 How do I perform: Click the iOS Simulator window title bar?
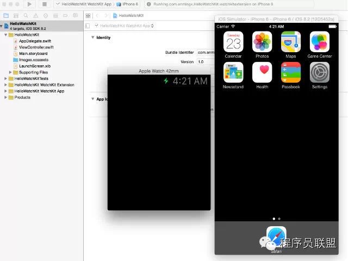point(276,19)
